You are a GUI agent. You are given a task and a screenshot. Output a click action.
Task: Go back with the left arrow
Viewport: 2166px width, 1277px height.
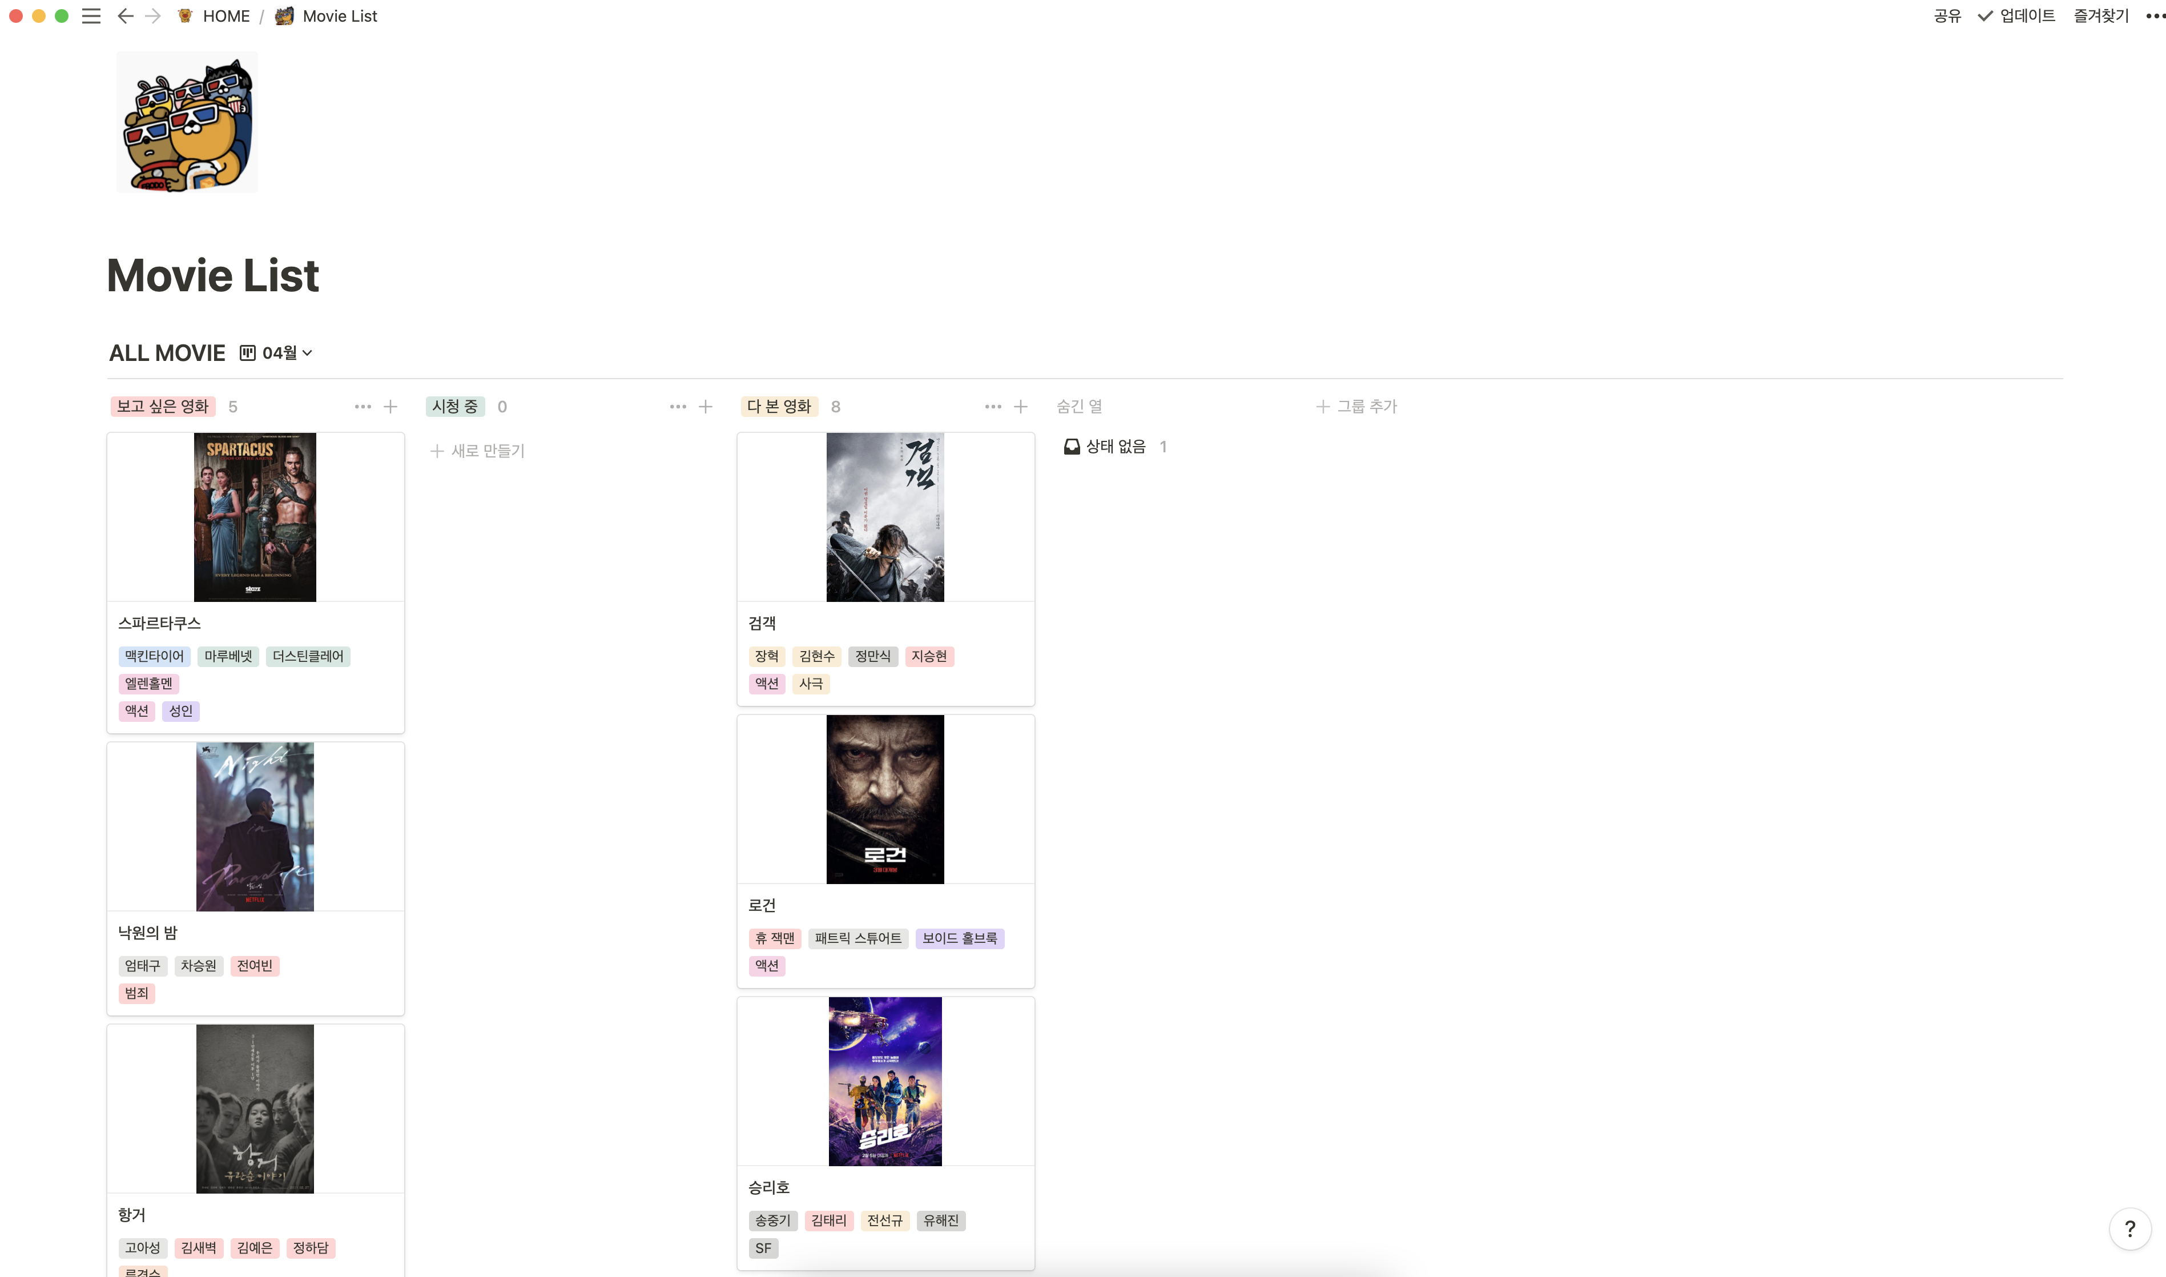click(x=126, y=17)
